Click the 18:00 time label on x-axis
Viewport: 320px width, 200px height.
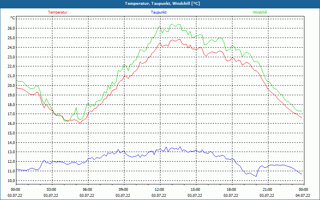(x=232, y=190)
